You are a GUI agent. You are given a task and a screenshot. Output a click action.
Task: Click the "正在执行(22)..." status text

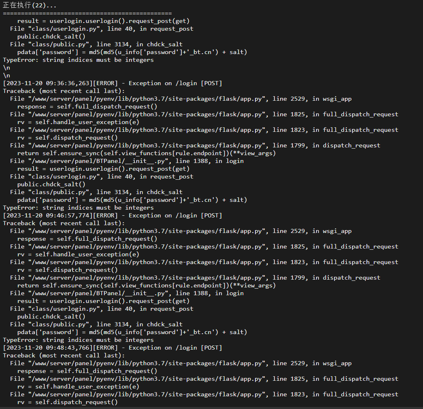(x=29, y=5)
